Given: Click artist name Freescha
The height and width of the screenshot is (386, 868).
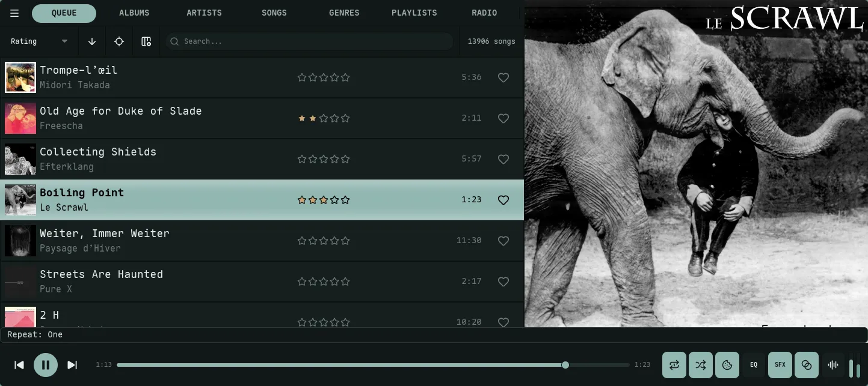Looking at the screenshot, I should (x=61, y=126).
